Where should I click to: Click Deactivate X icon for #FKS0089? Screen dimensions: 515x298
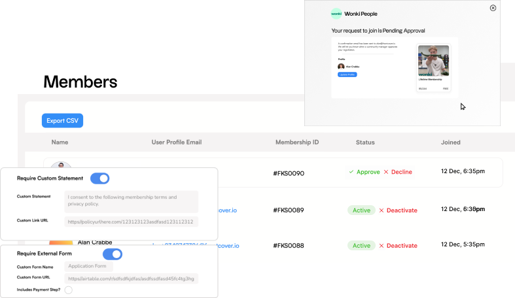point(382,210)
